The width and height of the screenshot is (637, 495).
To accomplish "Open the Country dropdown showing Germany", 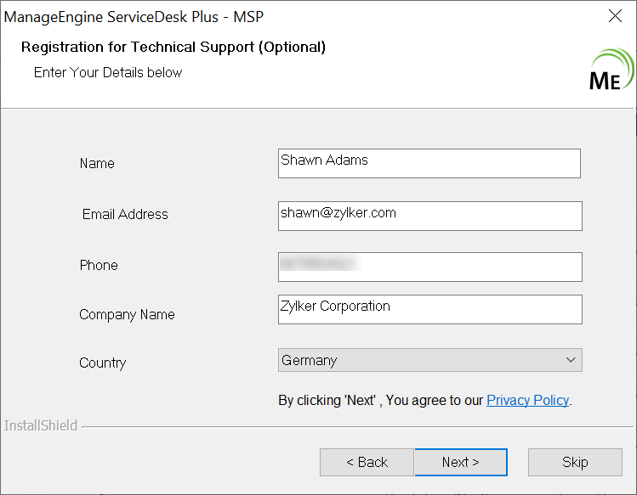I will [429, 360].
